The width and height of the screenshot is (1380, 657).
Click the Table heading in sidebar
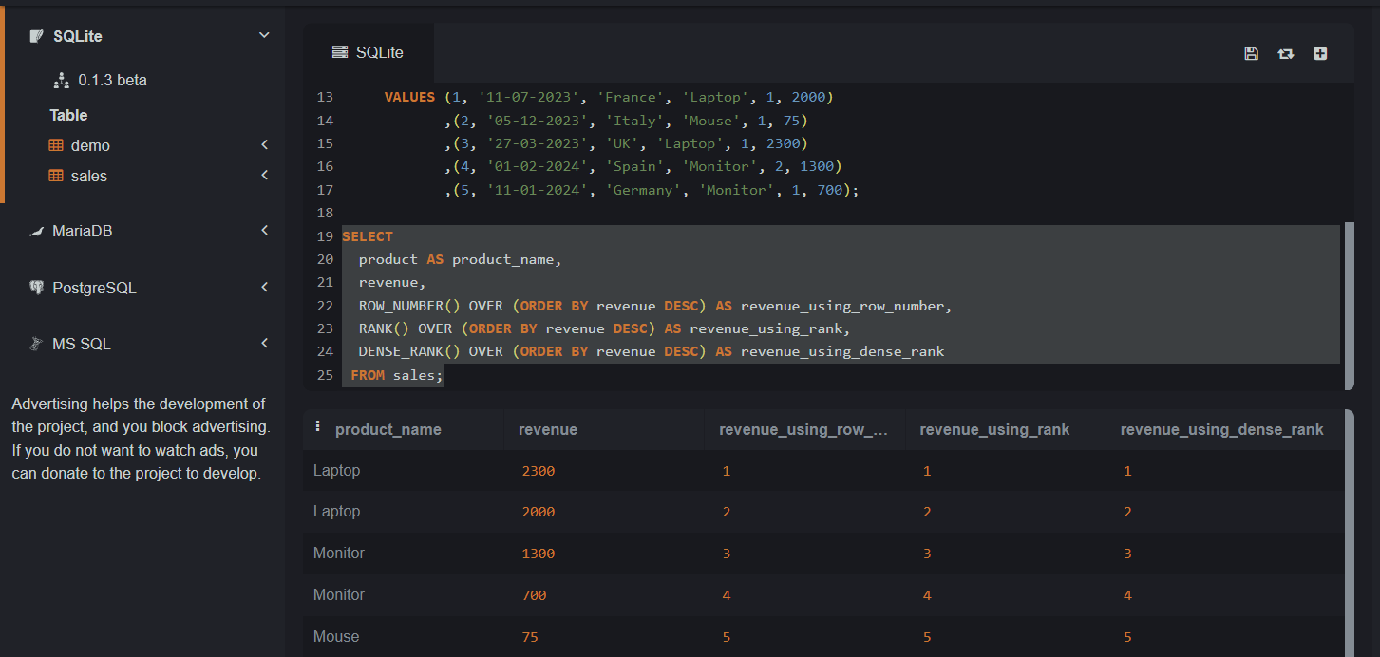68,115
